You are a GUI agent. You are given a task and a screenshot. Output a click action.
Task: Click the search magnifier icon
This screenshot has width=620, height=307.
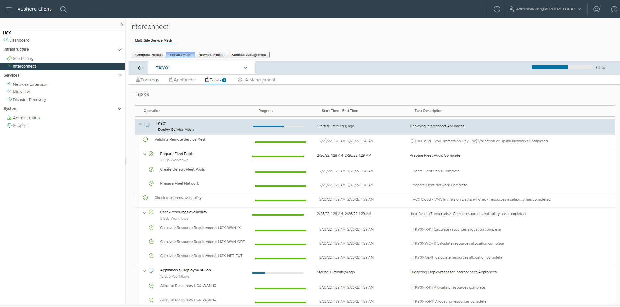63,9
